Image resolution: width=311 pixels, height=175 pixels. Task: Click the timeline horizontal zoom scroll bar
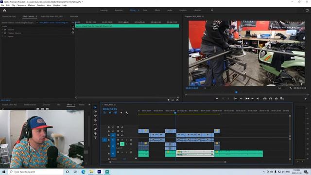(x=168, y=162)
